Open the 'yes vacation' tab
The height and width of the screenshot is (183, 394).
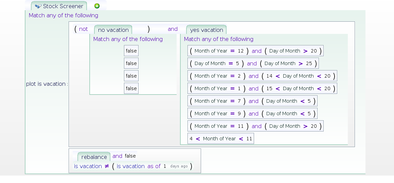(206, 30)
